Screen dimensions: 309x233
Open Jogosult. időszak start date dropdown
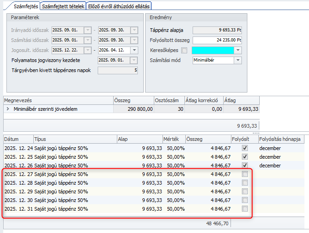tap(88, 50)
